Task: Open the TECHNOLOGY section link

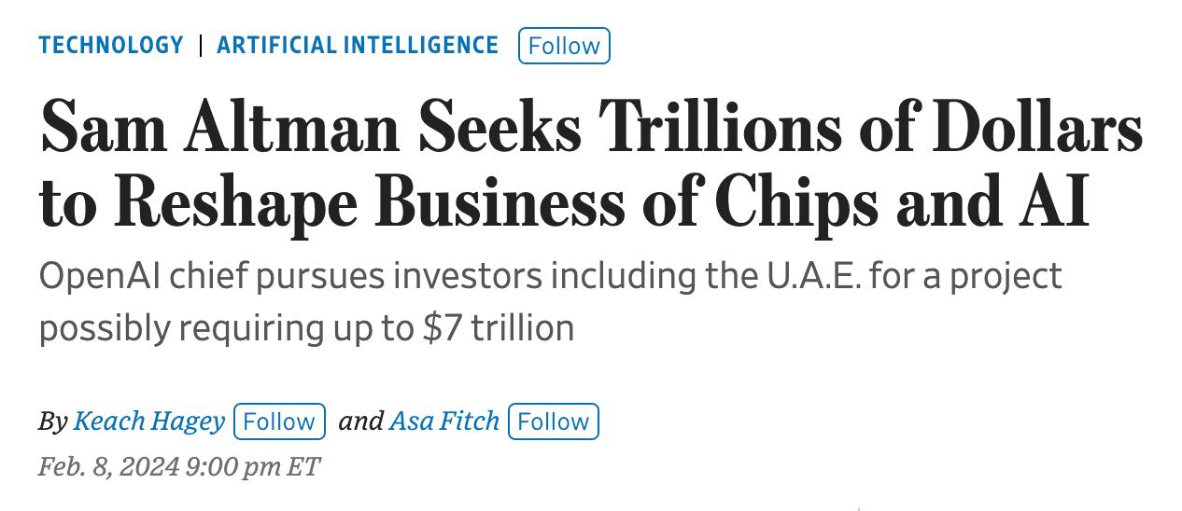Action: [111, 46]
